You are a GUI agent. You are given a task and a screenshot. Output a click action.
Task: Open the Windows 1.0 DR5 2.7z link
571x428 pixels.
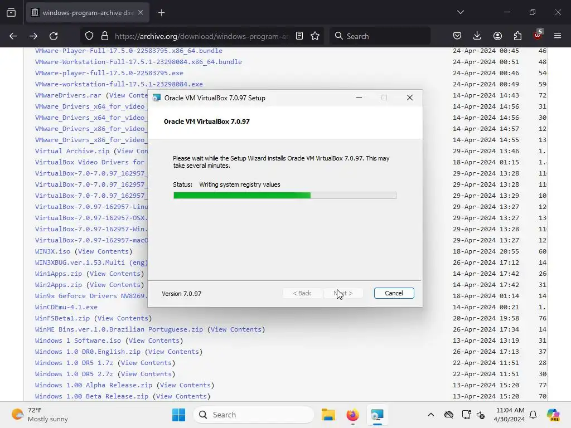tap(74, 374)
